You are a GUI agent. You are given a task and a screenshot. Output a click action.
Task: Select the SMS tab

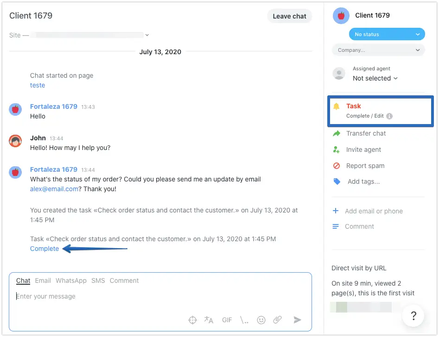(x=98, y=281)
